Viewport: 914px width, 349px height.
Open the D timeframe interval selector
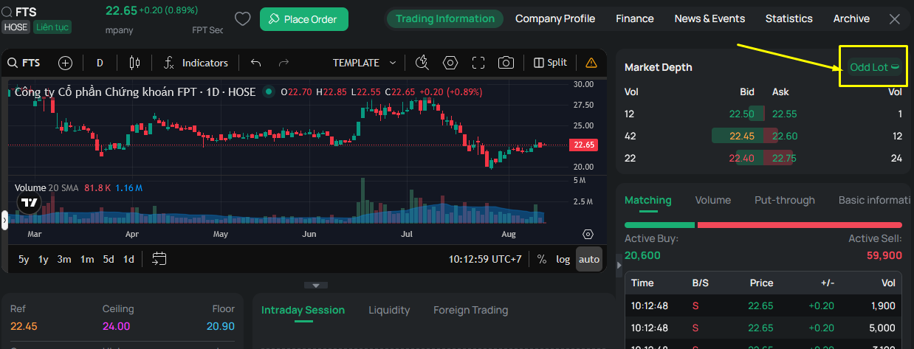point(100,63)
